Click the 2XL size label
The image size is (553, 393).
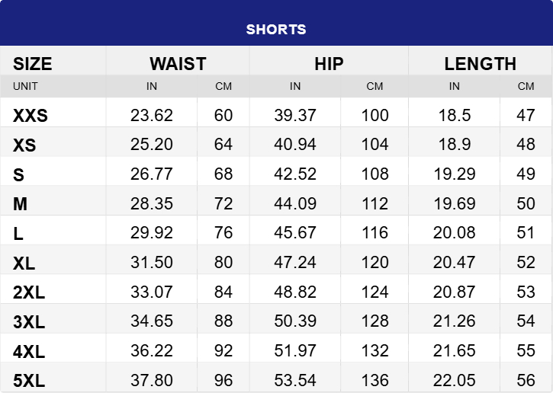(29, 292)
